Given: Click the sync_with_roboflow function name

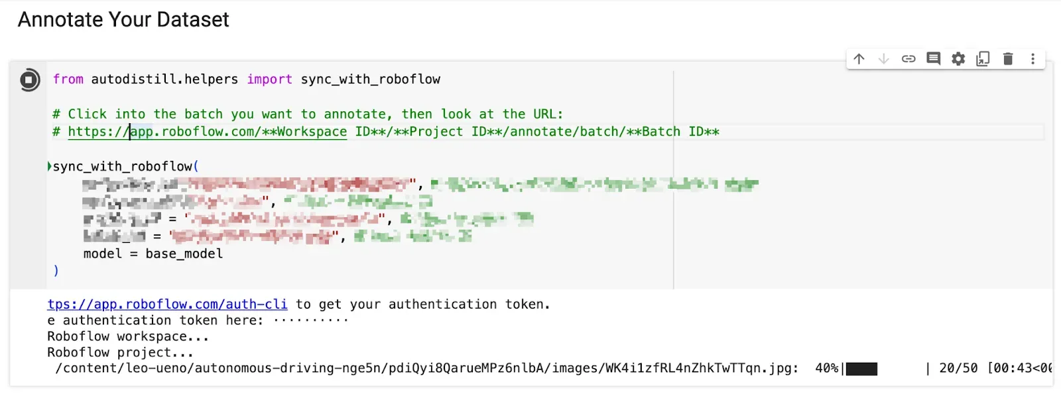Looking at the screenshot, I should (x=123, y=166).
